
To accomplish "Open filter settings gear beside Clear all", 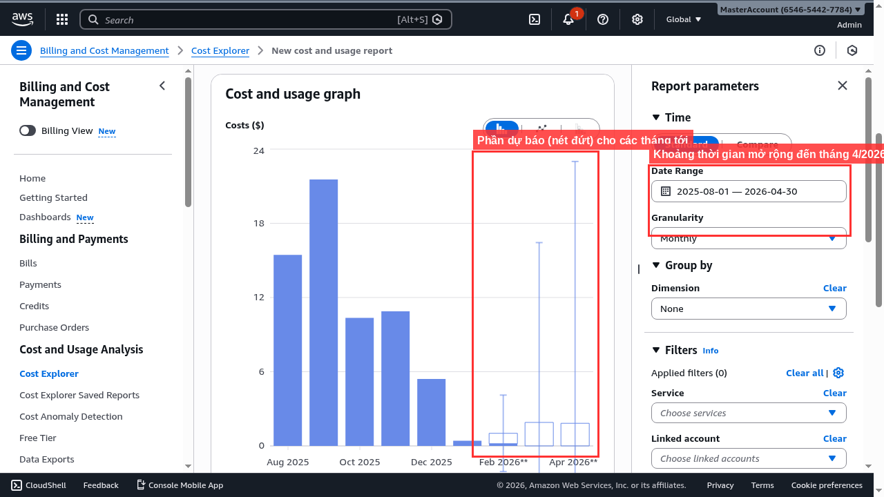I will pyautogui.click(x=838, y=373).
